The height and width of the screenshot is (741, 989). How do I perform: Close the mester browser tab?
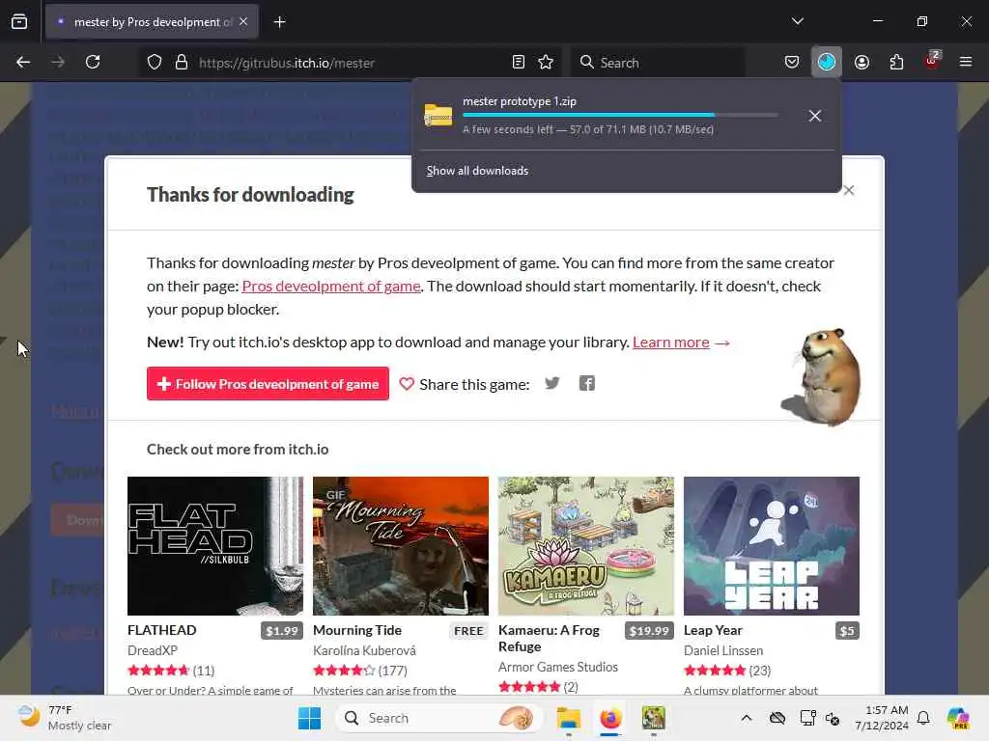[243, 22]
